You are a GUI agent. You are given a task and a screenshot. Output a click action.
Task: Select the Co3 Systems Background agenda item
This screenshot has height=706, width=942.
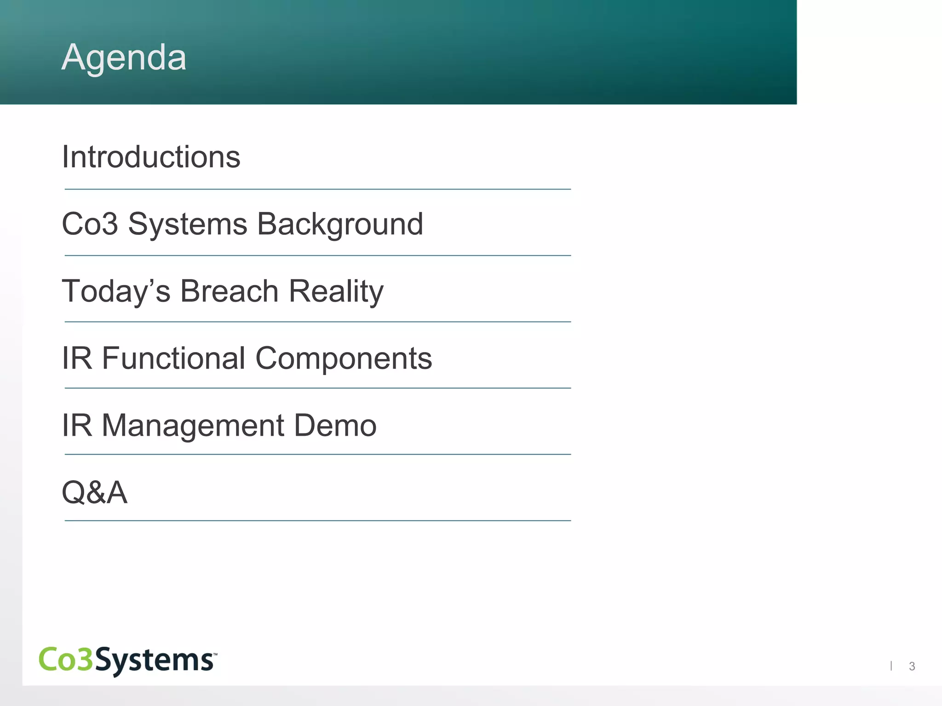point(242,225)
